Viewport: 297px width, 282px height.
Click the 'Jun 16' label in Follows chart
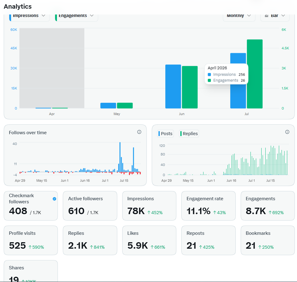point(85,180)
